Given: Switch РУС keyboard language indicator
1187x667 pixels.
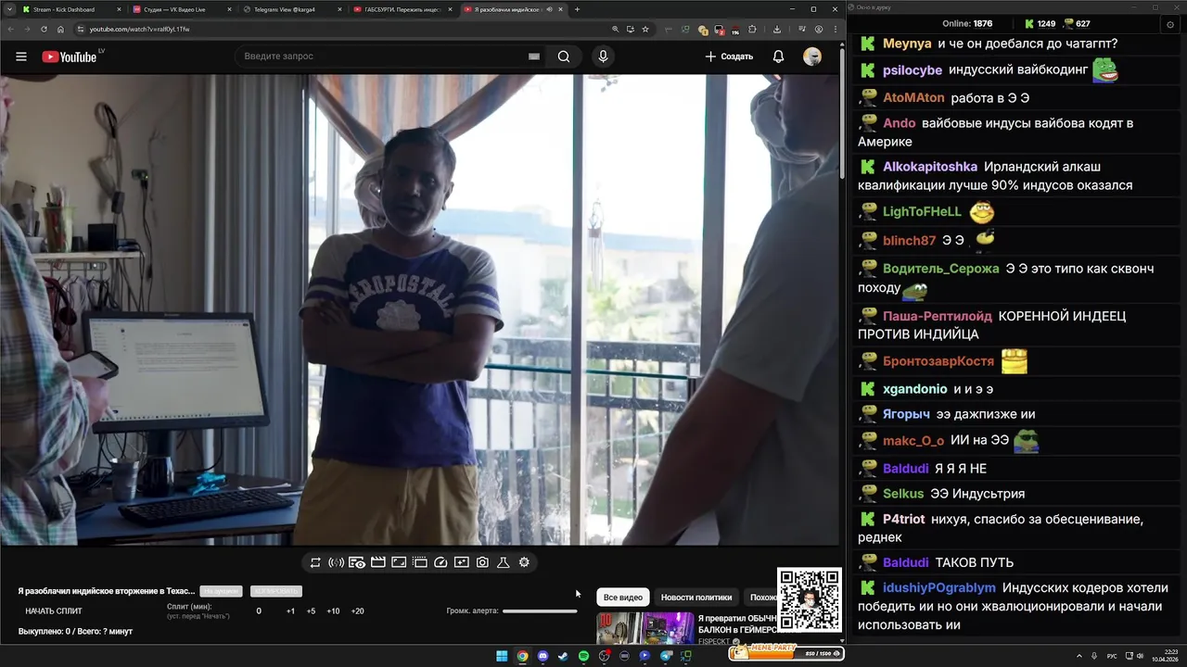Looking at the screenshot, I should (1112, 656).
